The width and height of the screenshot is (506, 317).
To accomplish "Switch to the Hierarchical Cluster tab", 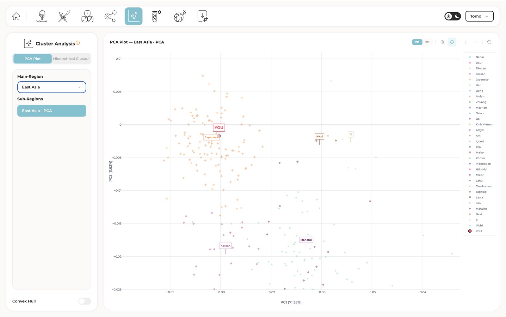I will point(71,59).
